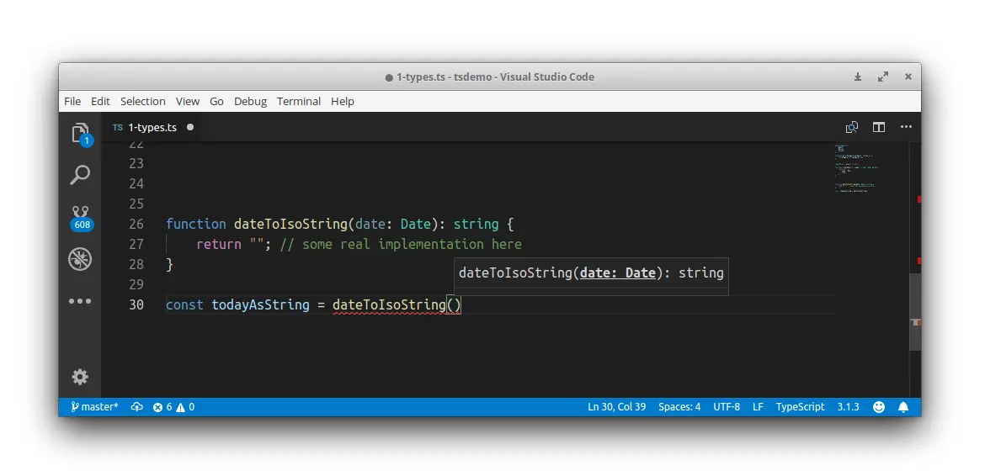The height and width of the screenshot is (471, 985).
Task: Close the Visual Studio Code window
Action: (908, 77)
